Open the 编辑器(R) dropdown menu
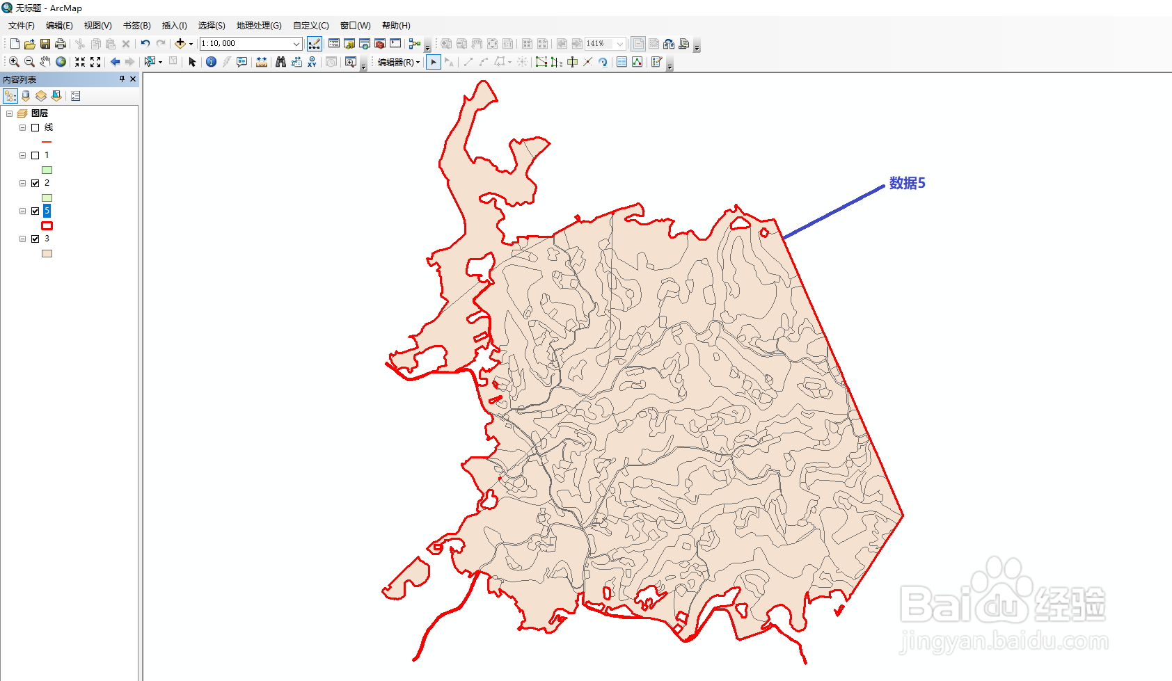 pos(399,62)
